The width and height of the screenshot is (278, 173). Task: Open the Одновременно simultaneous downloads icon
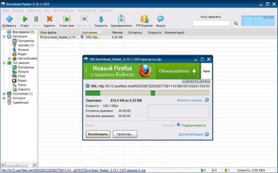pos(121,19)
